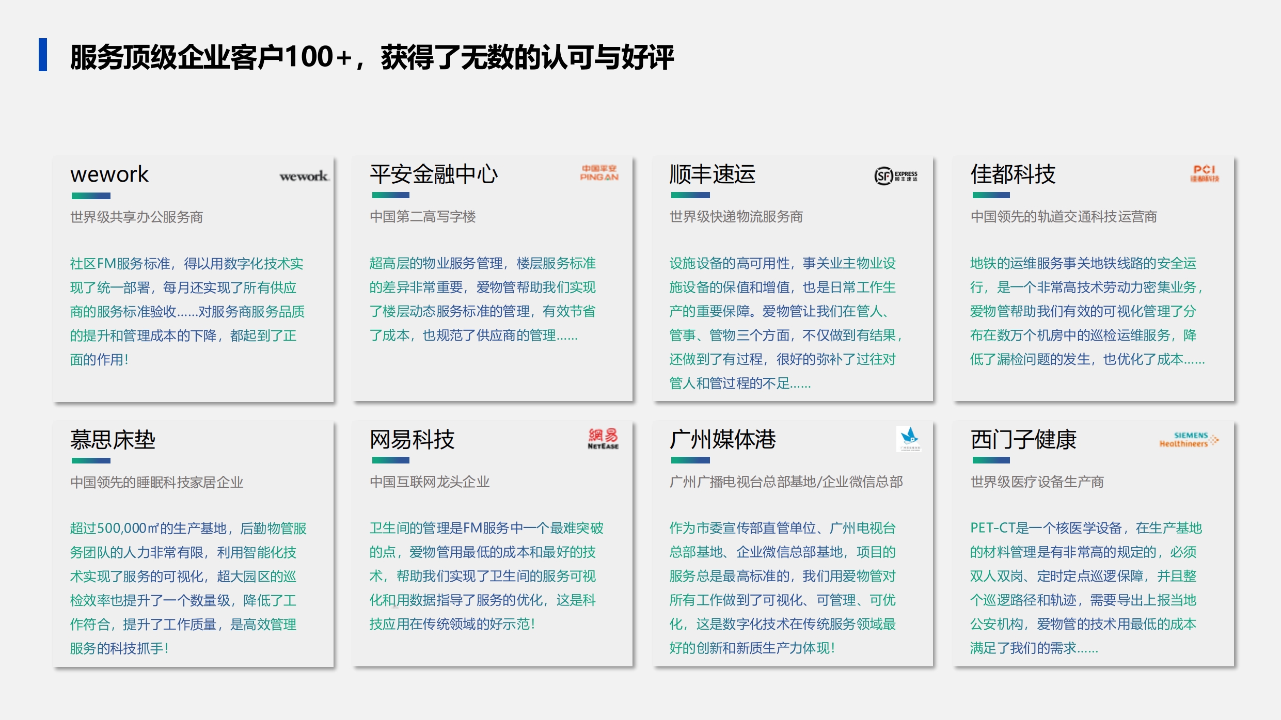The image size is (1281, 720).
Task: Click the wework card heading
Action: coord(109,174)
